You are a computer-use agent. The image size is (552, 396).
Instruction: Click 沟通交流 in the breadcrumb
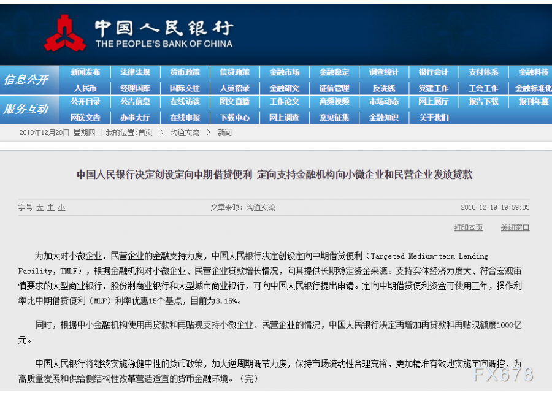(185, 132)
